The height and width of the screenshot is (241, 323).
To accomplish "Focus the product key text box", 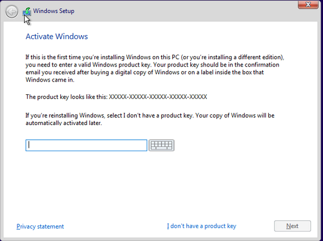I will (x=86, y=145).
